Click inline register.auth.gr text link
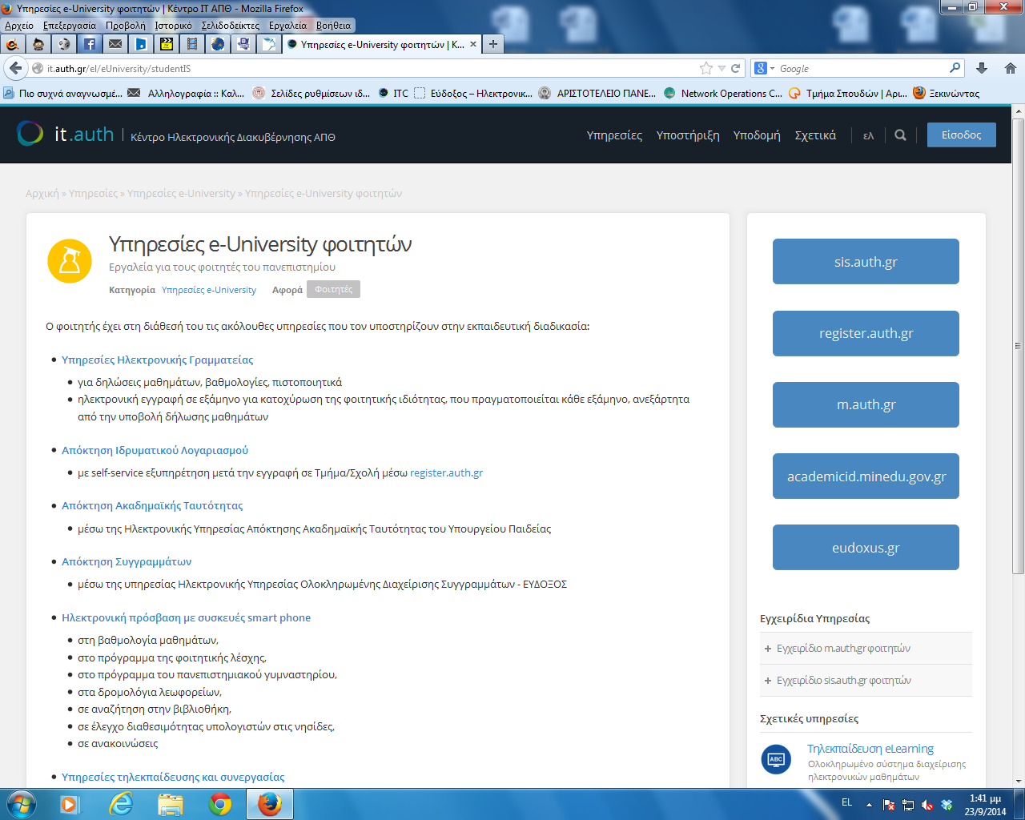 pos(446,473)
